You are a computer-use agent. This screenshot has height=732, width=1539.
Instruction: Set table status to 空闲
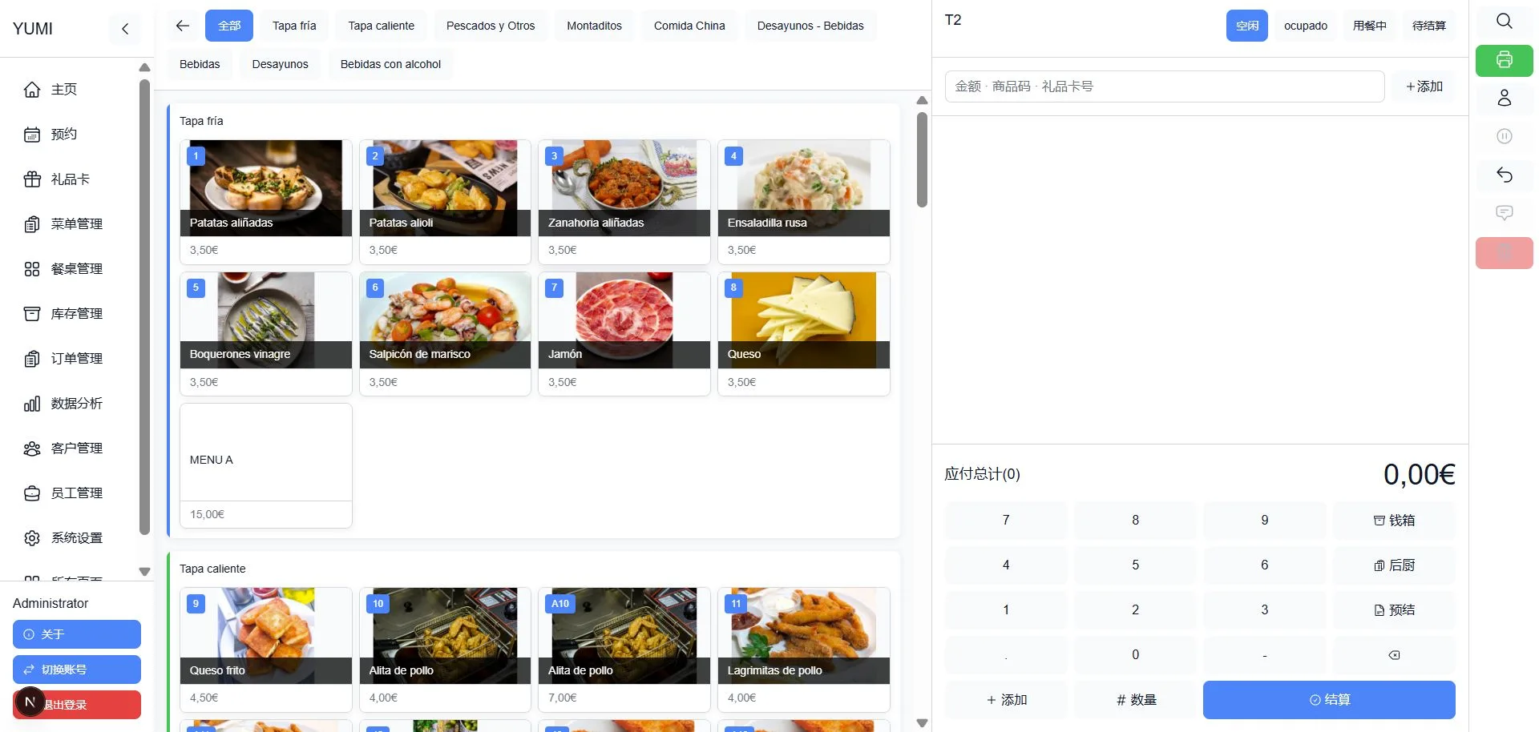coord(1247,26)
